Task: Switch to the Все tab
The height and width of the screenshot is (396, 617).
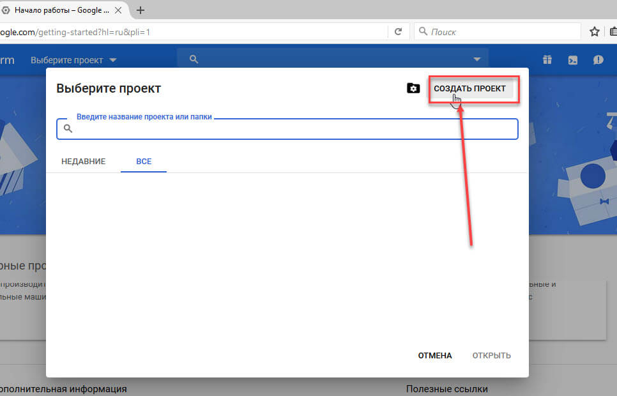Action: coord(144,162)
